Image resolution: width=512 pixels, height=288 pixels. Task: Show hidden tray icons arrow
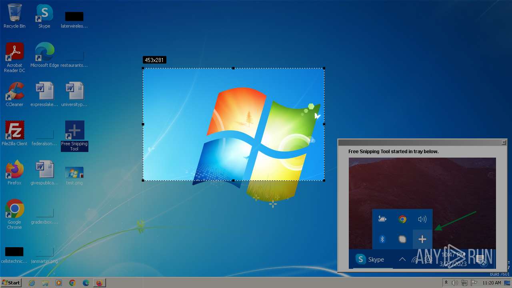click(446, 283)
